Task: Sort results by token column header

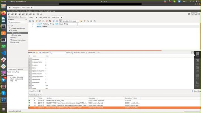Action: pos(34,56)
